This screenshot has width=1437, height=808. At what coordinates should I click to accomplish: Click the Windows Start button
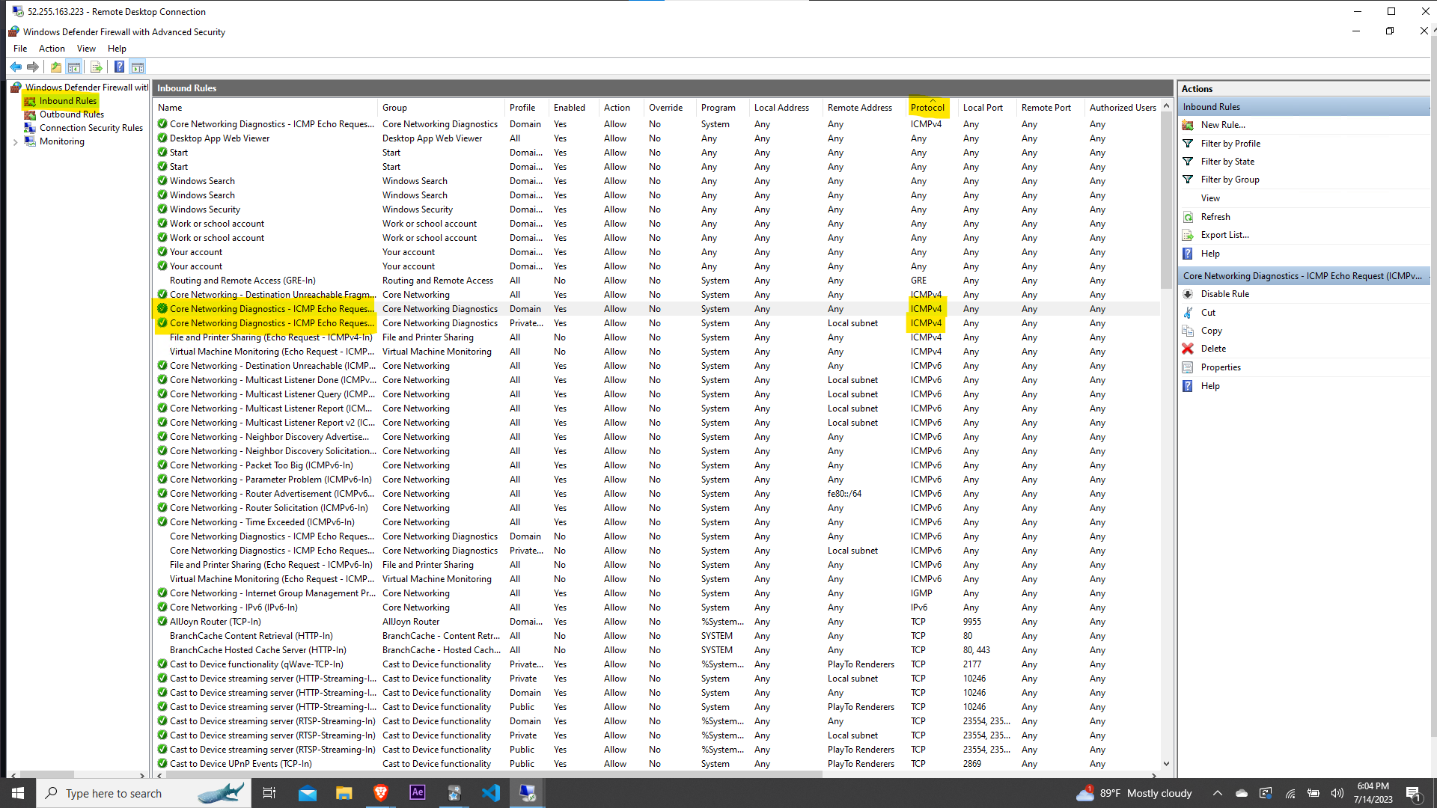[18, 793]
